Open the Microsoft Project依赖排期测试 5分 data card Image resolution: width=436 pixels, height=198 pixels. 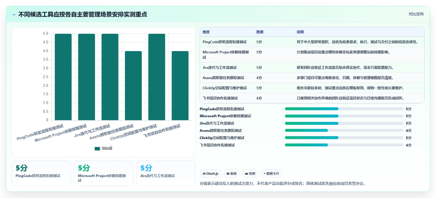point(103,173)
